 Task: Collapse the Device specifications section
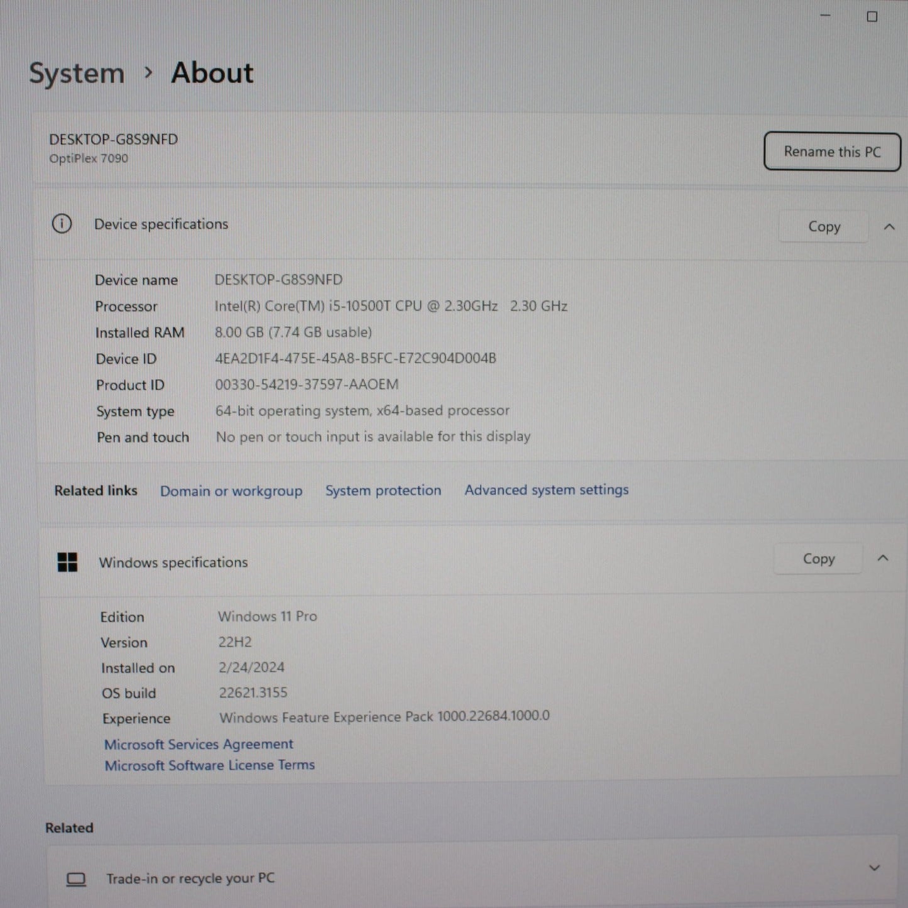coord(889,227)
